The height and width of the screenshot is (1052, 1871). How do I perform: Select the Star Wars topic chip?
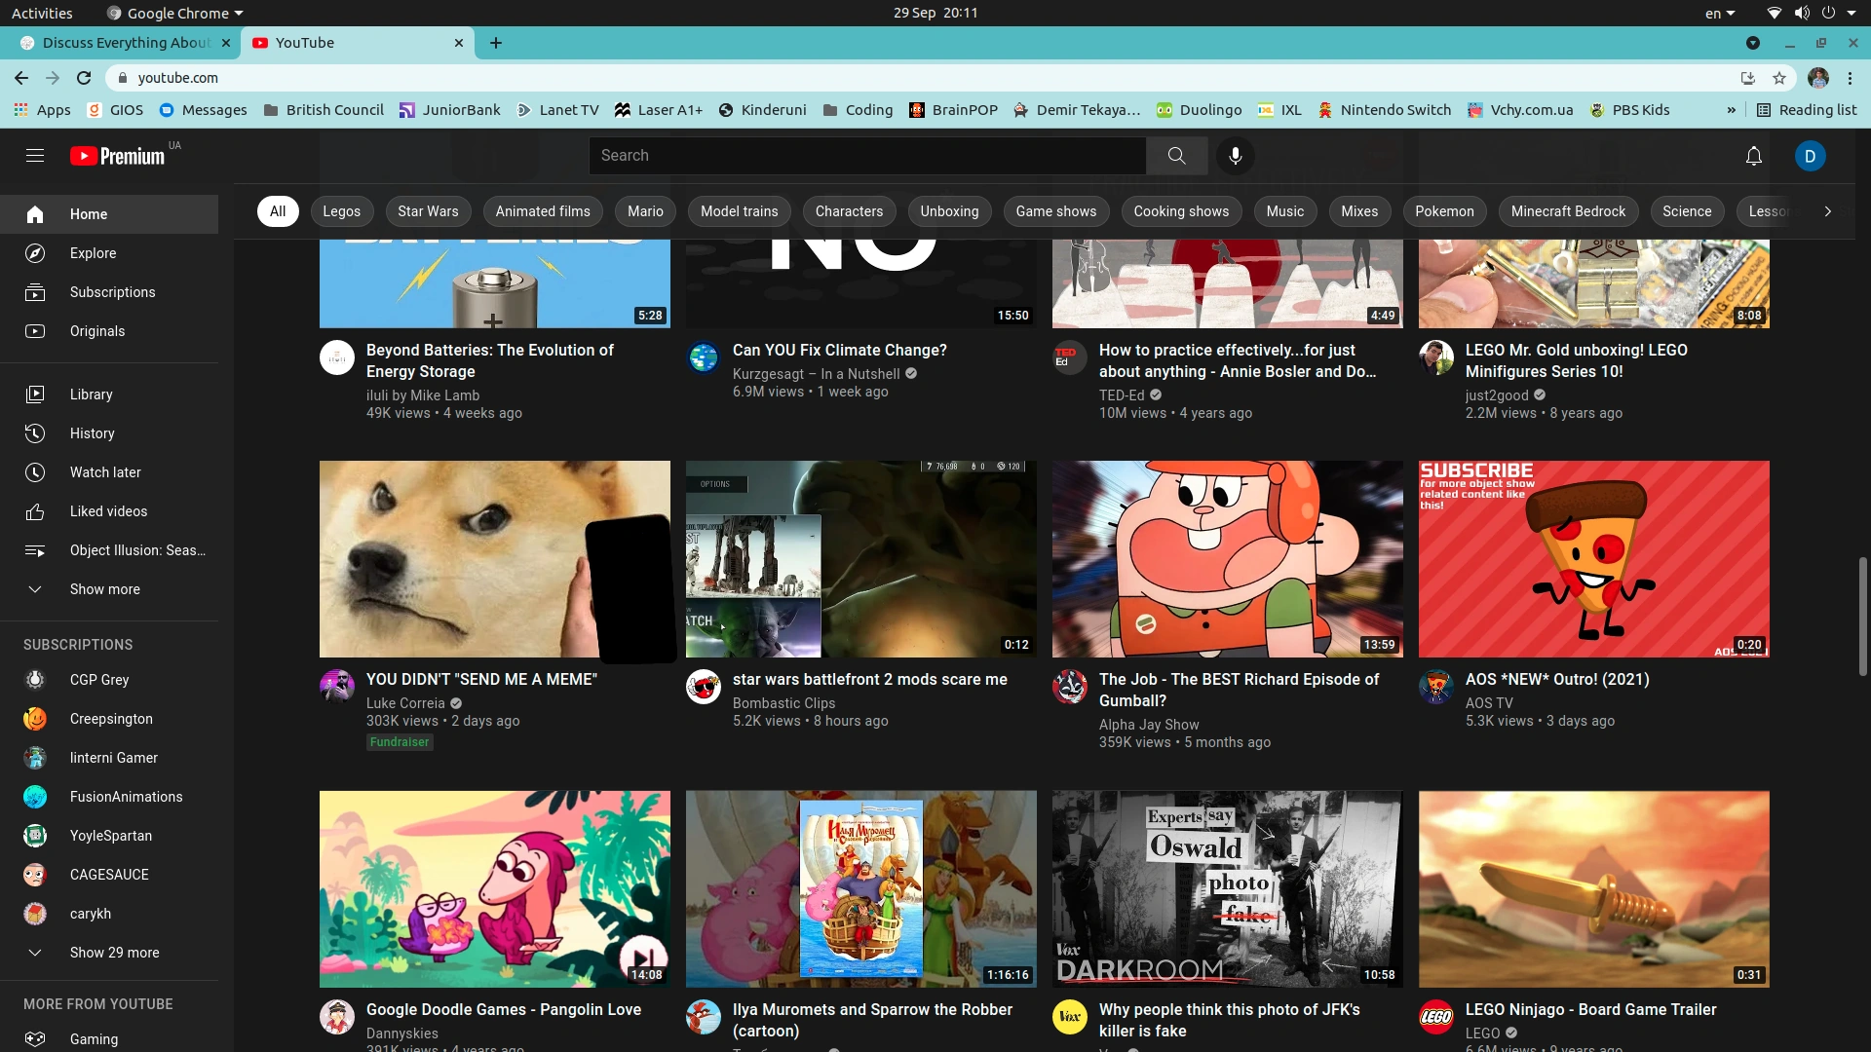point(427,211)
